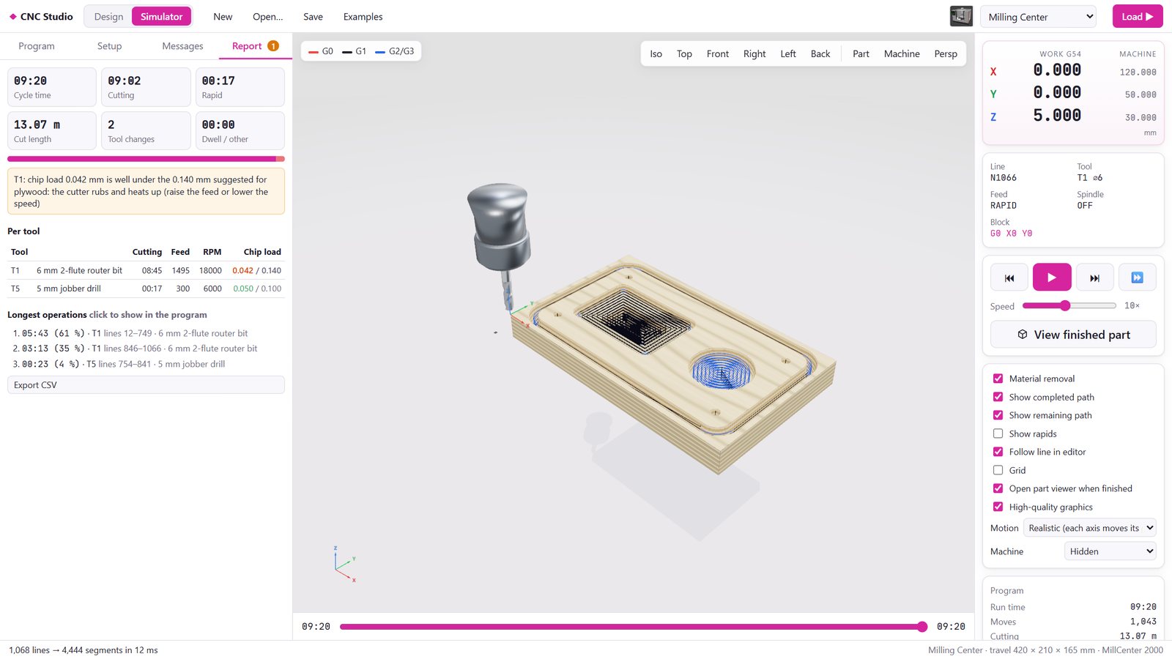Click the cube icon in View finished part
This screenshot has height=659, width=1172.
(1023, 335)
